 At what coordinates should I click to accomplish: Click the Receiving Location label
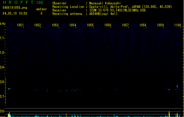pos(68,7)
